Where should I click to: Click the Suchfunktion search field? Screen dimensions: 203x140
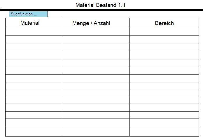point(28,14)
